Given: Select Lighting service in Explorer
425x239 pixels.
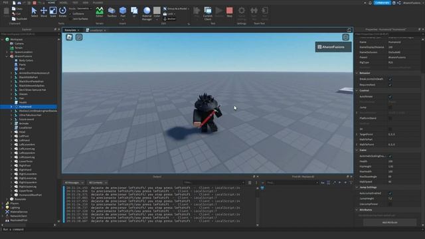Looking at the screenshot, I should 15,208.
